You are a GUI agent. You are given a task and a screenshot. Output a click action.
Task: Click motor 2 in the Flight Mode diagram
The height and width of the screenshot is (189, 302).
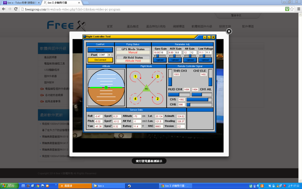(x=157, y=99)
